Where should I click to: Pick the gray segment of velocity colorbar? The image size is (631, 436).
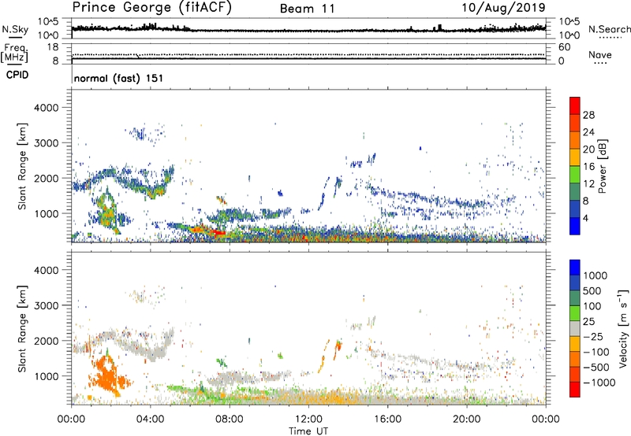575,328
